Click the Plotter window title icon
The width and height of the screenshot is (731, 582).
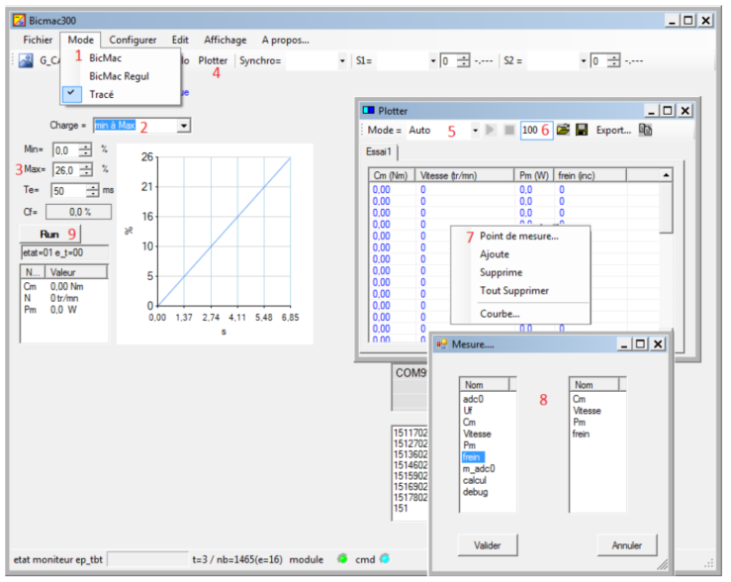click(368, 111)
